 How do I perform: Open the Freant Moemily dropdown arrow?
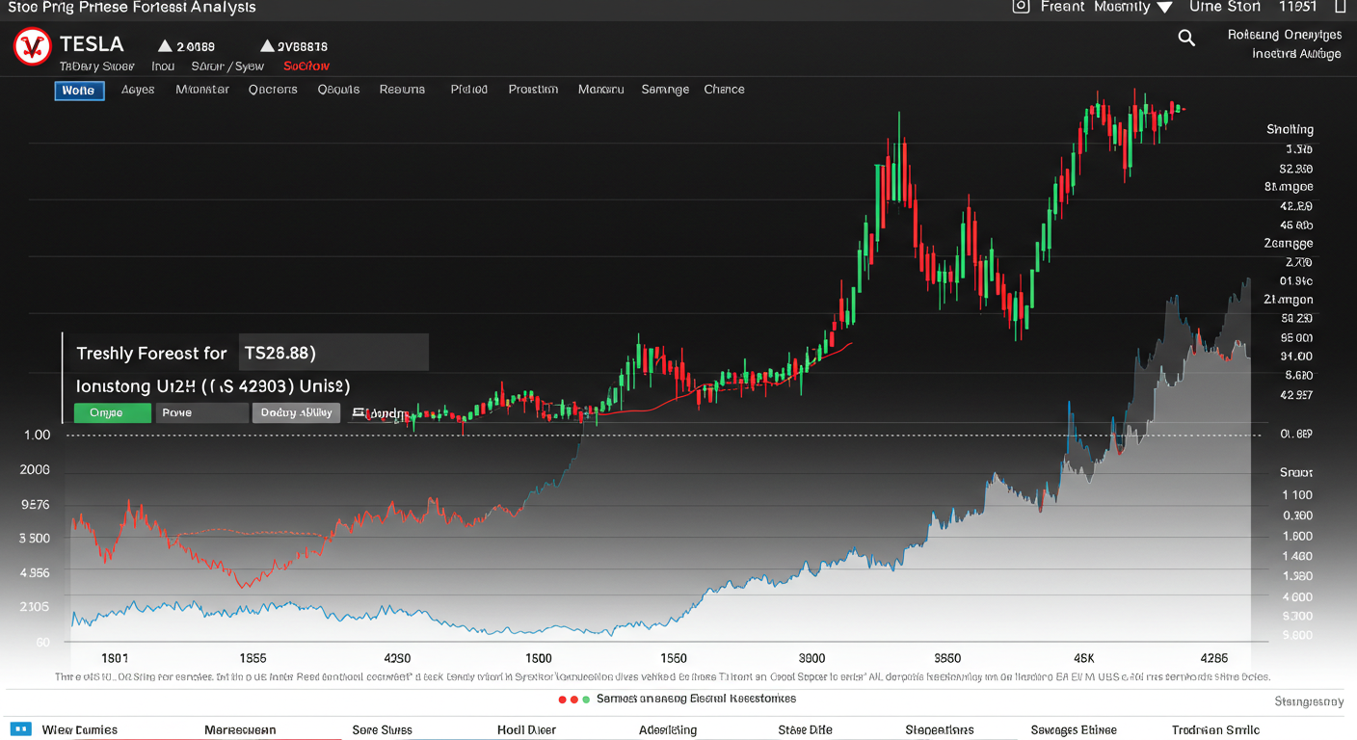point(1164,8)
